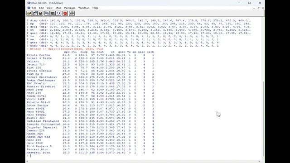Click the "Toyota Corona" row name
The width and height of the screenshot is (290, 163).
(38, 55)
